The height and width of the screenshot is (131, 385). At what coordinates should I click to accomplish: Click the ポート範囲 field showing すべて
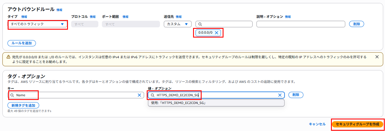pos(131,24)
